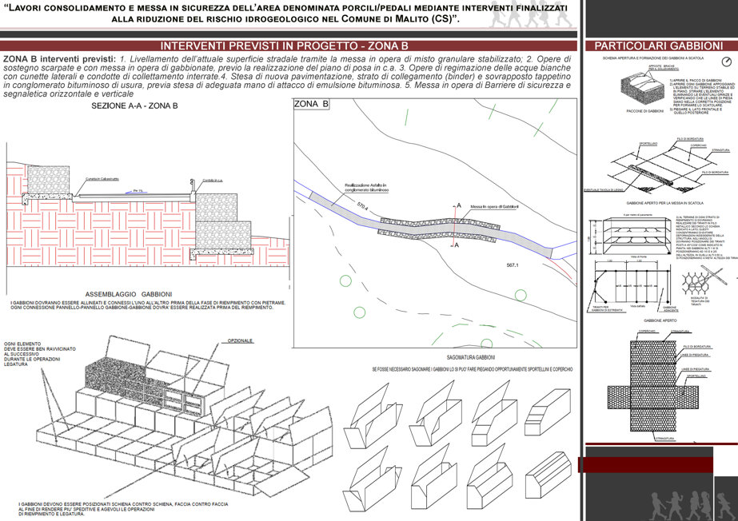This screenshot has height=521, width=738.
Task: Select the upper section marker A on plan
Action: click(459, 205)
